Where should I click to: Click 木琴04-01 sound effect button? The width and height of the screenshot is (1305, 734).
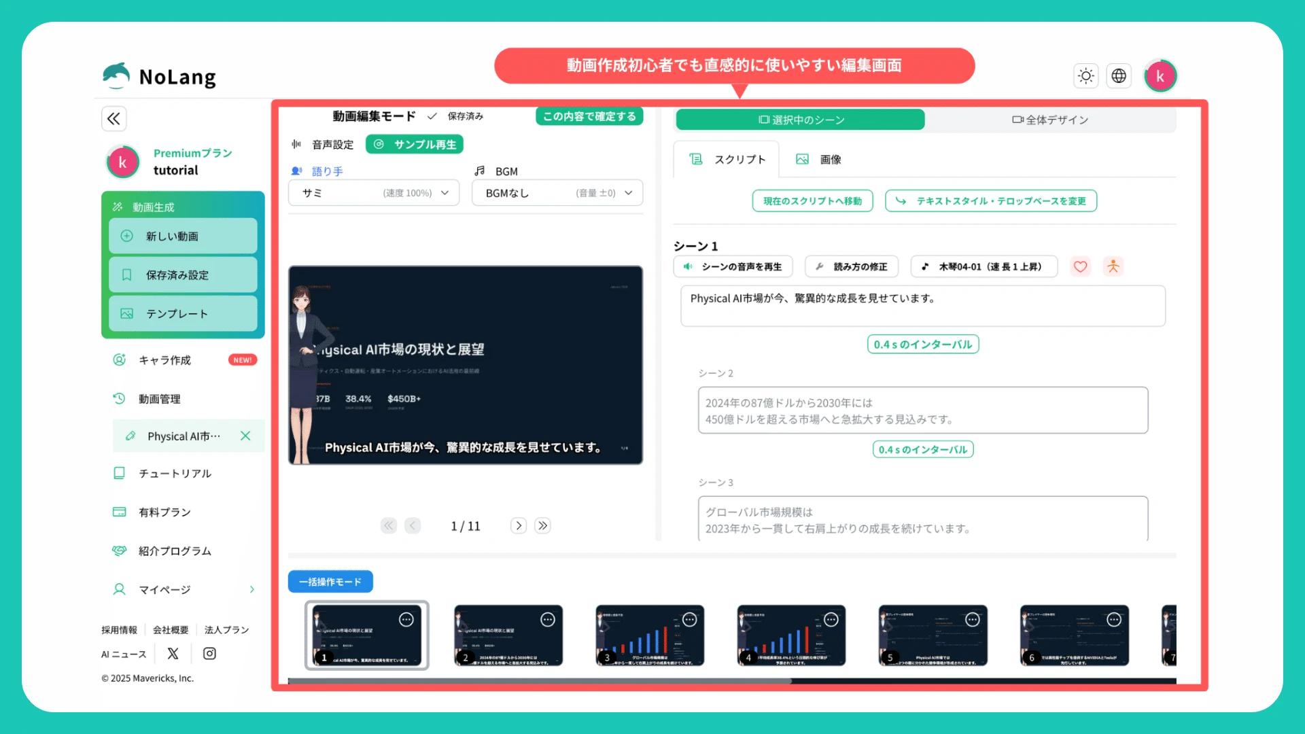tap(984, 266)
